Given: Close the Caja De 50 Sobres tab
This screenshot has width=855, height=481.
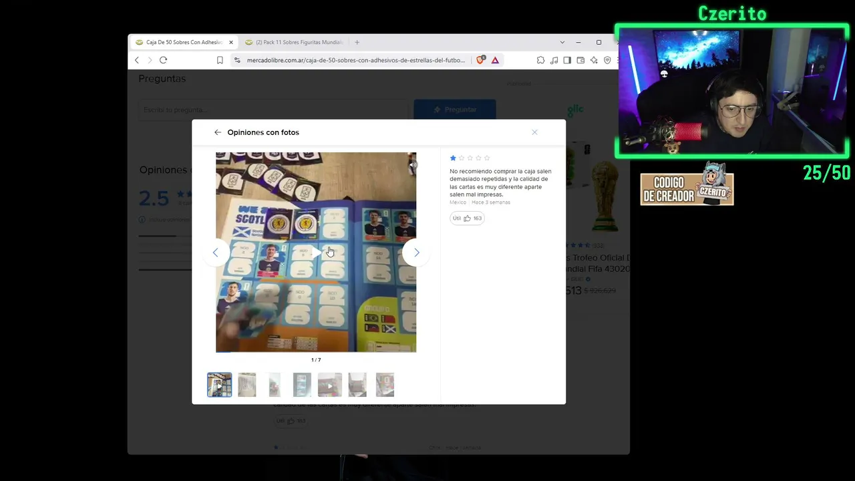Looking at the screenshot, I should tap(231, 42).
